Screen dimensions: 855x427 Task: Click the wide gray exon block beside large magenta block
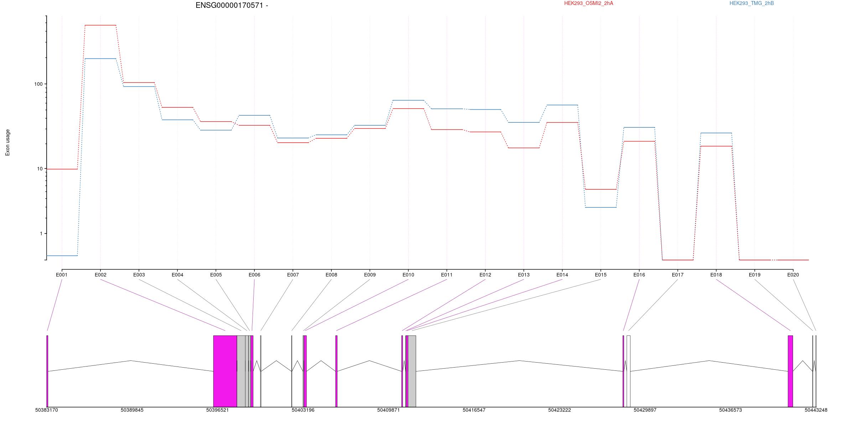click(x=241, y=371)
